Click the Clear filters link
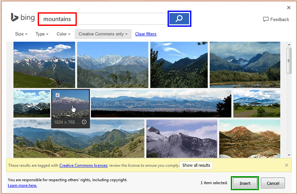Image resolution: width=297 pixels, height=194 pixels. click(146, 34)
